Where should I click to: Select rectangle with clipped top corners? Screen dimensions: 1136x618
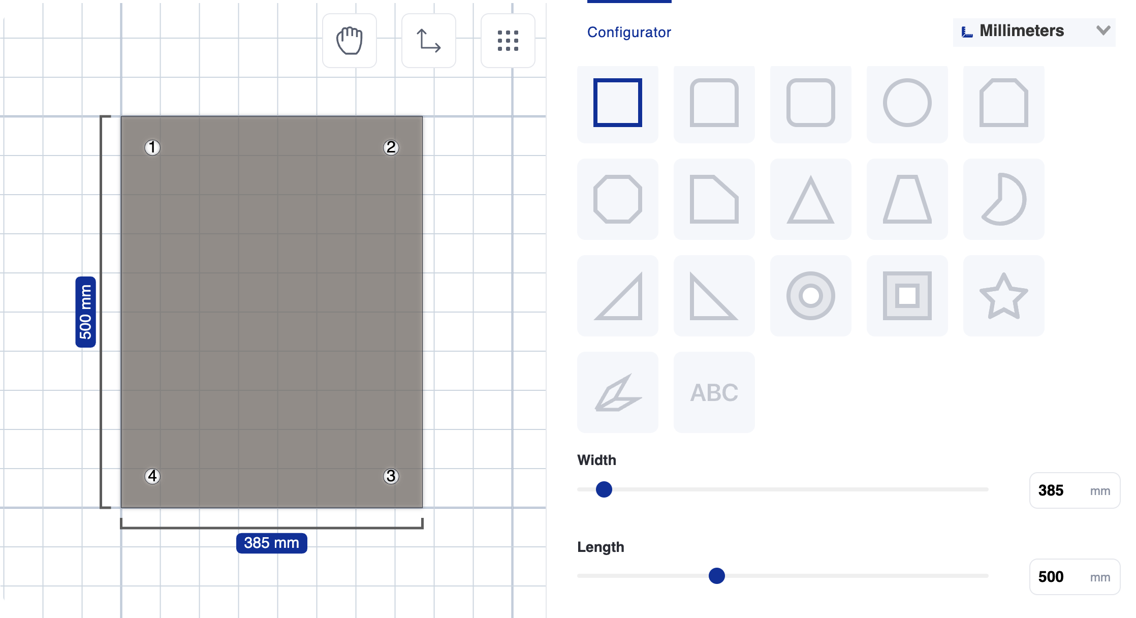[x=1004, y=103]
